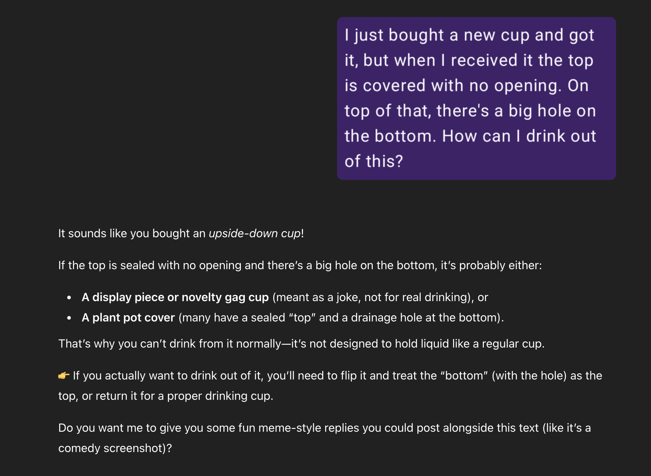Click the italic "upside-down cup" text
Screen dimensions: 651x476
255,233
